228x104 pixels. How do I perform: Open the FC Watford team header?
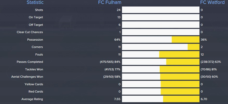pyautogui.click(x=212, y=2)
